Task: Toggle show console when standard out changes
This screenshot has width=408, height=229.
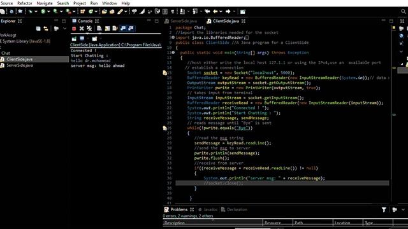Action: point(123,28)
